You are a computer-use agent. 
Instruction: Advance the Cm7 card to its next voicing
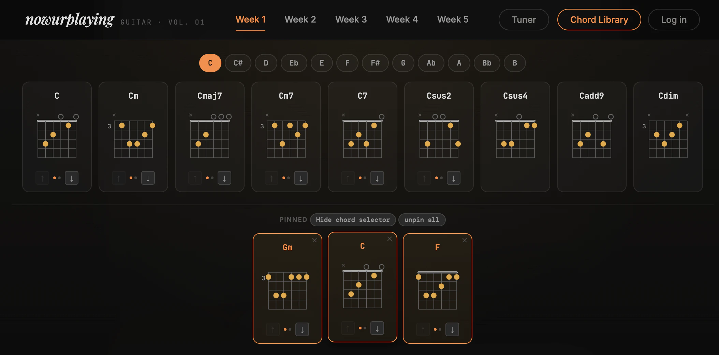[301, 177]
